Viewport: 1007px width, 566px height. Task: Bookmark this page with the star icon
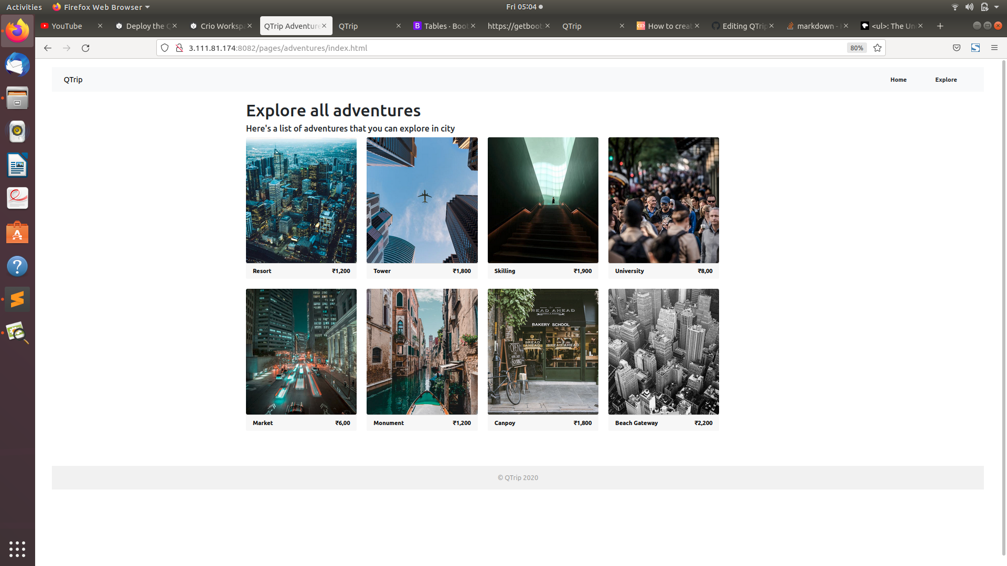pyautogui.click(x=877, y=48)
